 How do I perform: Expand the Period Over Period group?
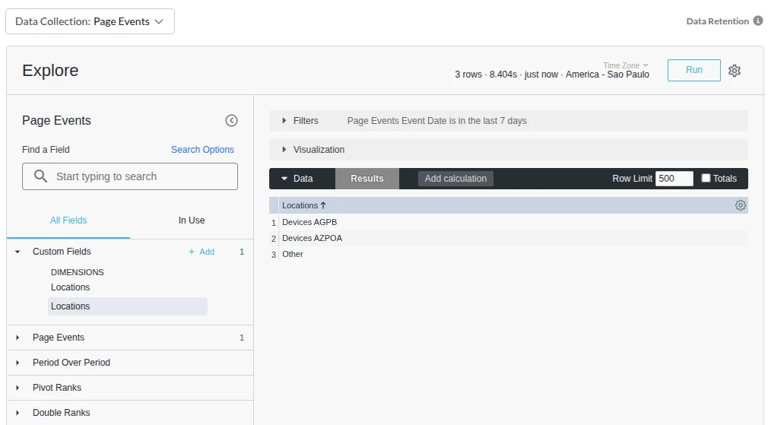[17, 363]
